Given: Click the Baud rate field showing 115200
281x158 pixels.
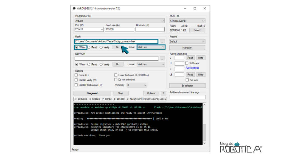Looking at the screenshot, I should tap(119, 29).
